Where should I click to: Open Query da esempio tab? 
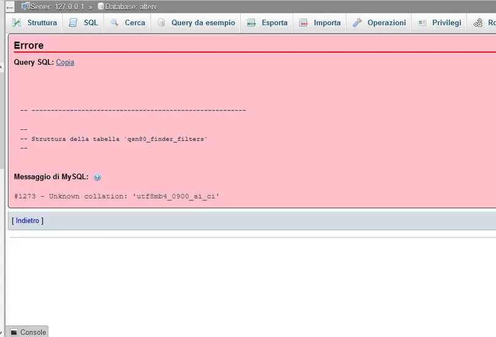coord(196,23)
